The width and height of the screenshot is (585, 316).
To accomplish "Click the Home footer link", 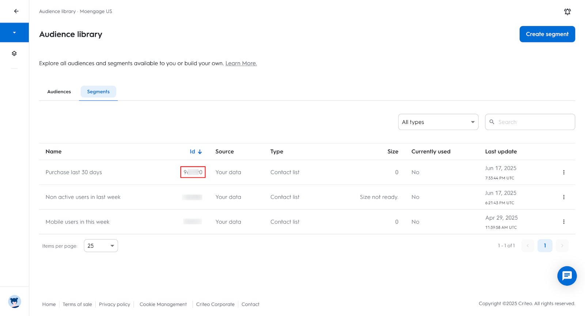I will pyautogui.click(x=49, y=304).
